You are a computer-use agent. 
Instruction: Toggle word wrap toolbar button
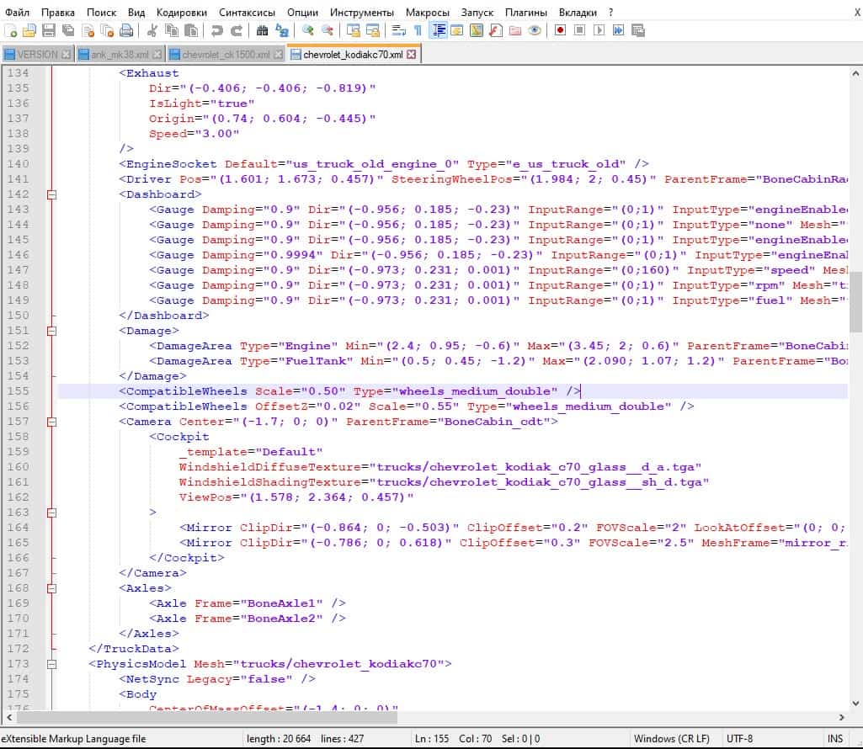click(399, 31)
